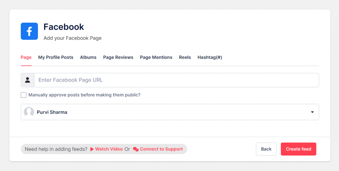Click Purvi Sharma's profile avatar
339x171 pixels.
pyautogui.click(x=29, y=112)
